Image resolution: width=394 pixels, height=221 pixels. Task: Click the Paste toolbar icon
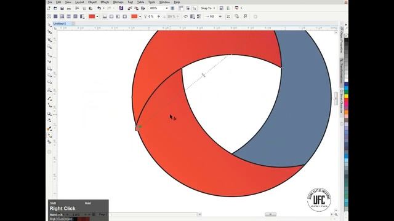tap(90, 8)
